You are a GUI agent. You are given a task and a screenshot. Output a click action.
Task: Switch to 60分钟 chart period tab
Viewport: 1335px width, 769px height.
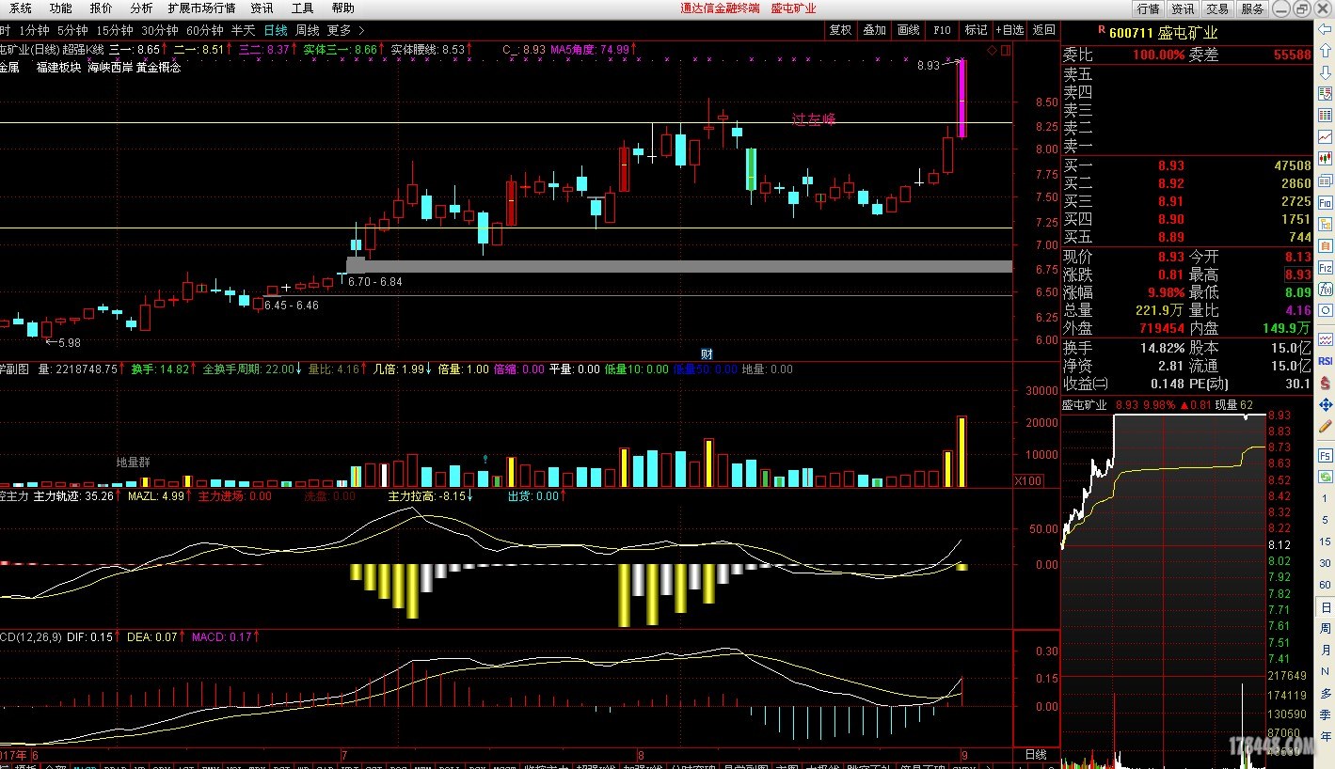(205, 30)
